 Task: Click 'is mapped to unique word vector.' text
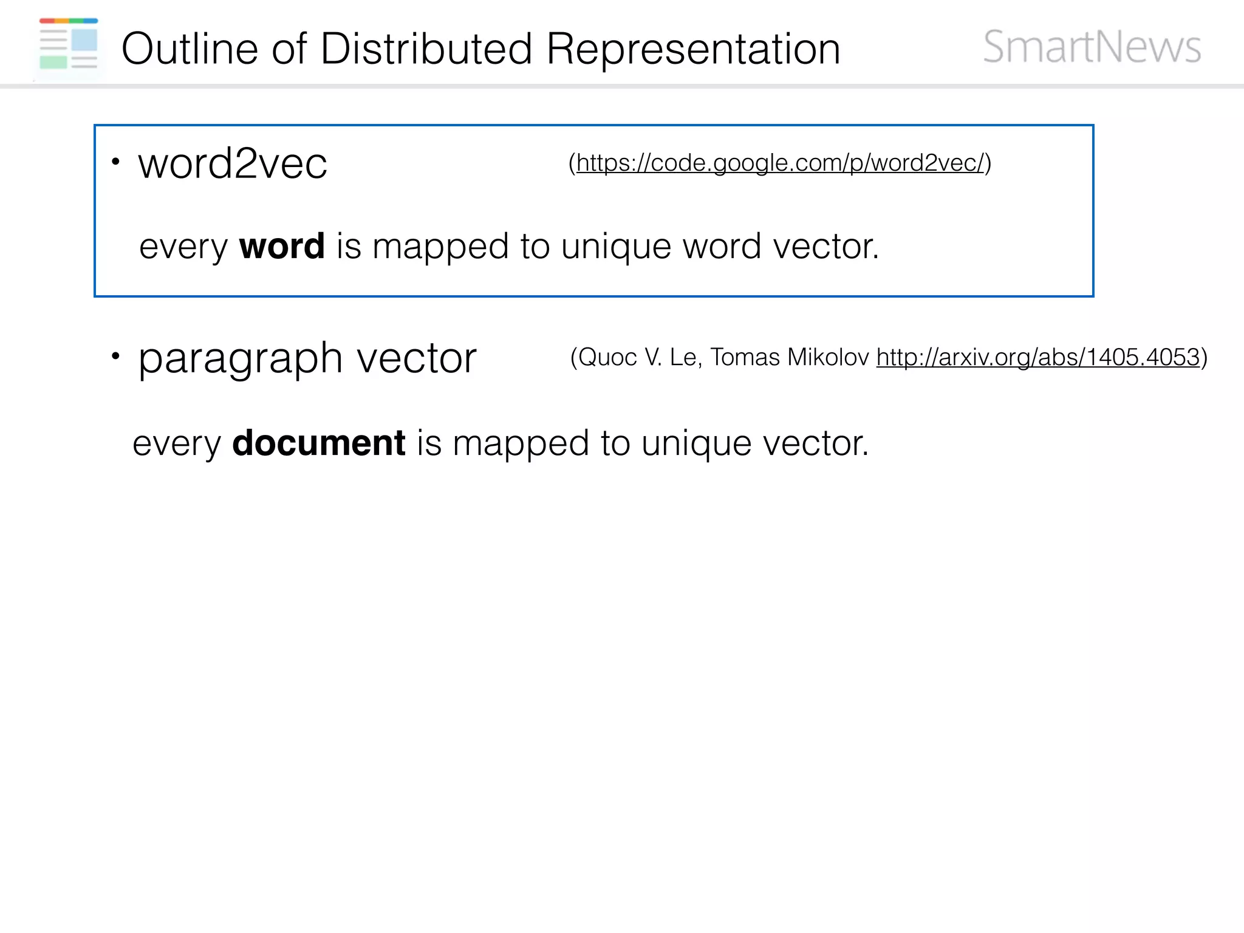608,247
